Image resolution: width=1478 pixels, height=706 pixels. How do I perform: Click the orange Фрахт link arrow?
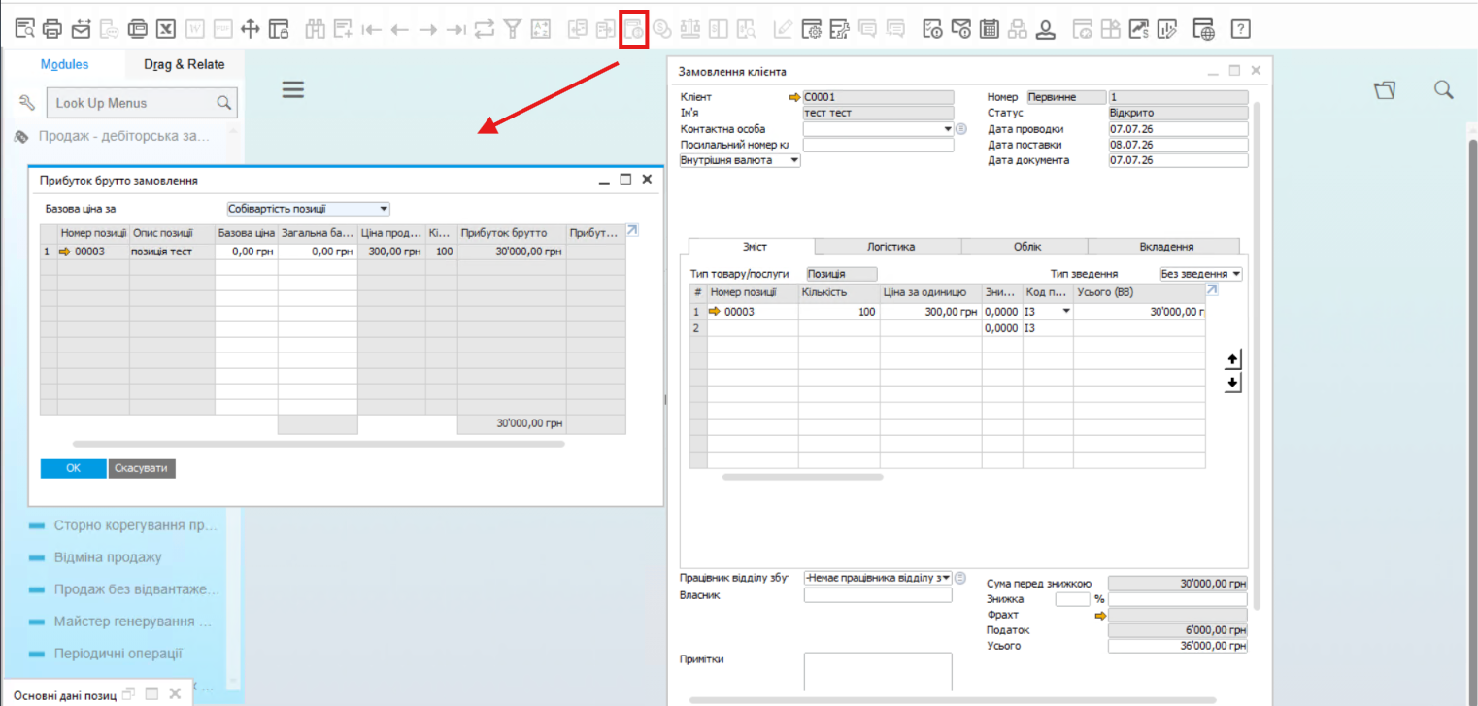click(x=1100, y=616)
